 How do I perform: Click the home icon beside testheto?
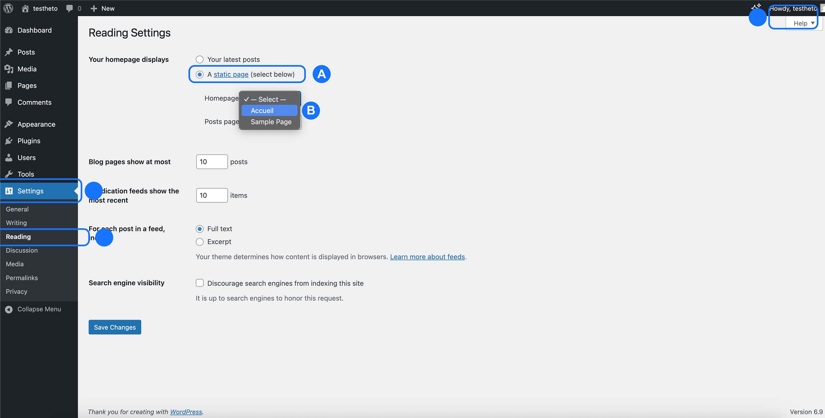point(25,8)
